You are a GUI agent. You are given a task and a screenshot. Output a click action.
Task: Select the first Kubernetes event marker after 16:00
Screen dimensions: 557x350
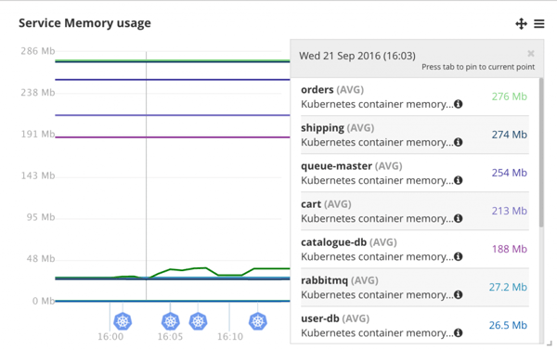point(123,321)
